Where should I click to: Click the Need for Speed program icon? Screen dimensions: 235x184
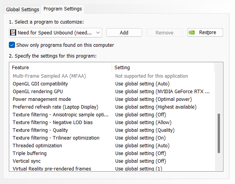point(13,32)
